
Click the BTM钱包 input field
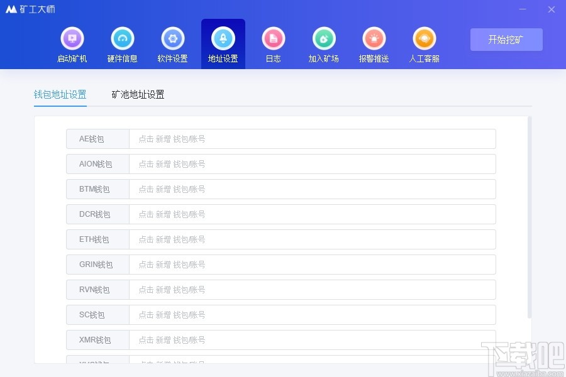pyautogui.click(x=313, y=189)
